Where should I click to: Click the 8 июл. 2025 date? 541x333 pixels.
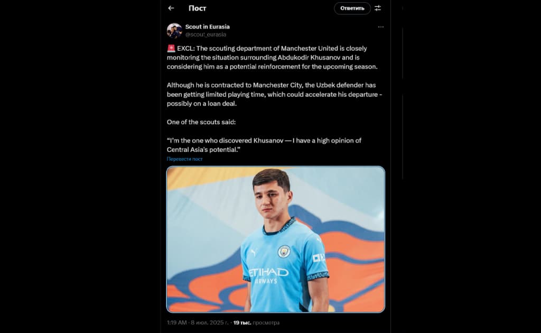[209, 322]
